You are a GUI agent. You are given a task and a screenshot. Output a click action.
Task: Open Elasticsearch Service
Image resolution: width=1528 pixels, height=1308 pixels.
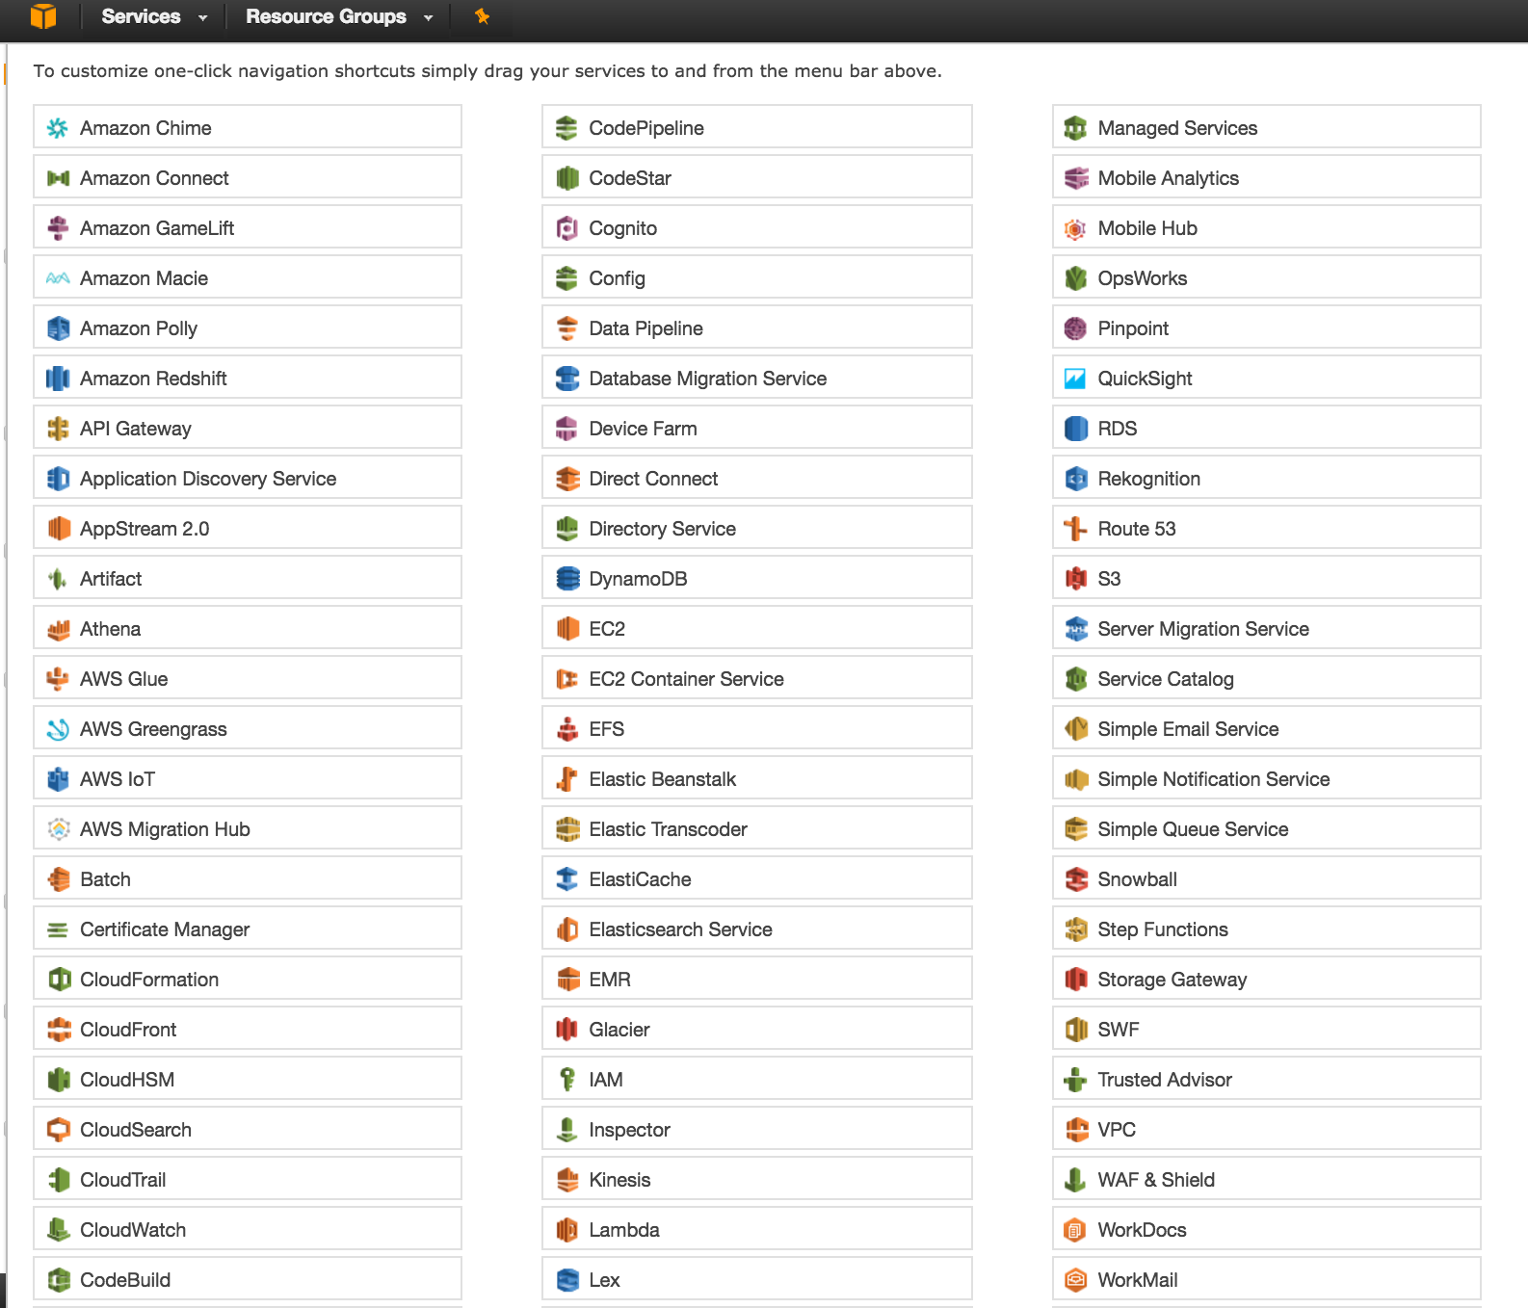[x=757, y=928]
